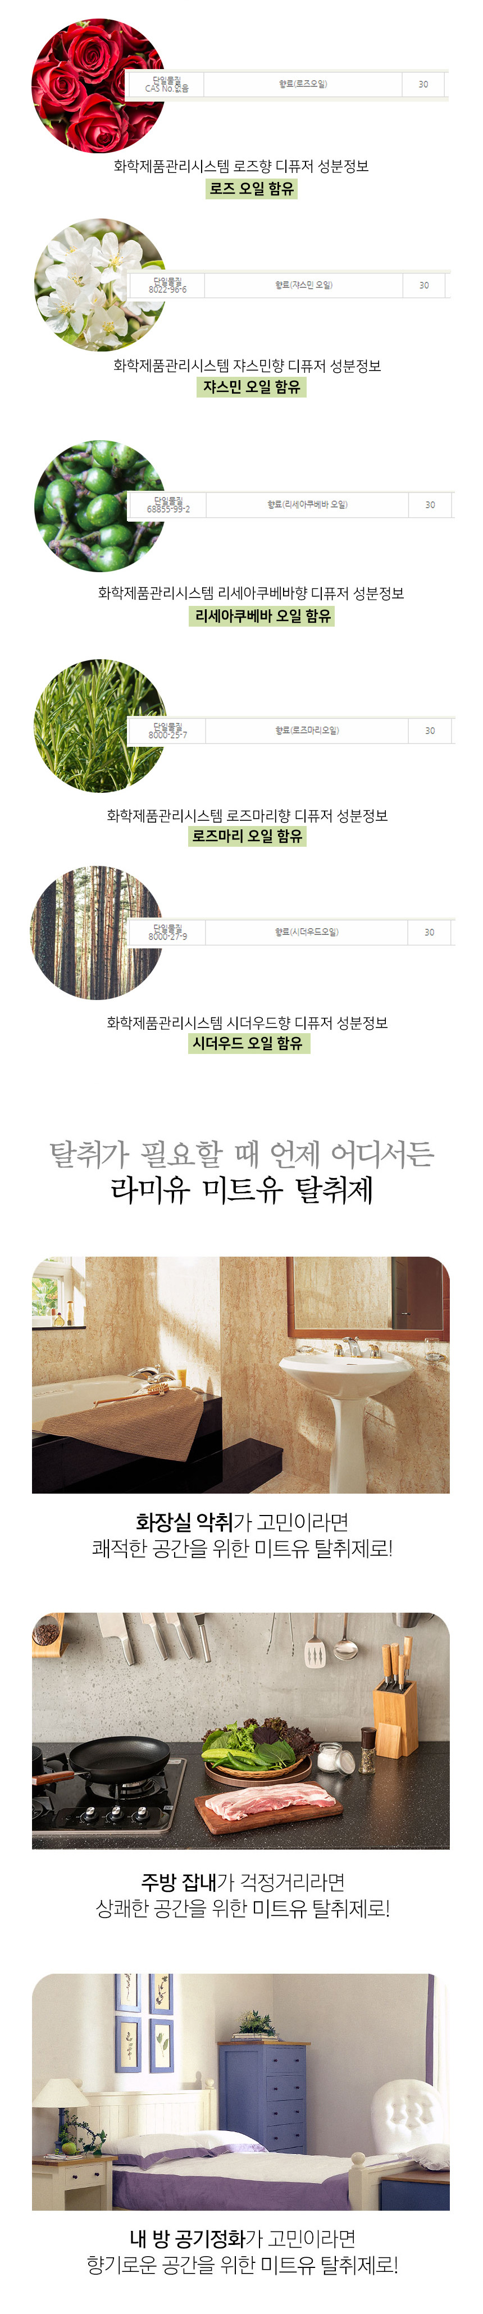Click the 쟈스민 오일 함유 highlighted label
This screenshot has height=2314, width=483.
click(252, 387)
